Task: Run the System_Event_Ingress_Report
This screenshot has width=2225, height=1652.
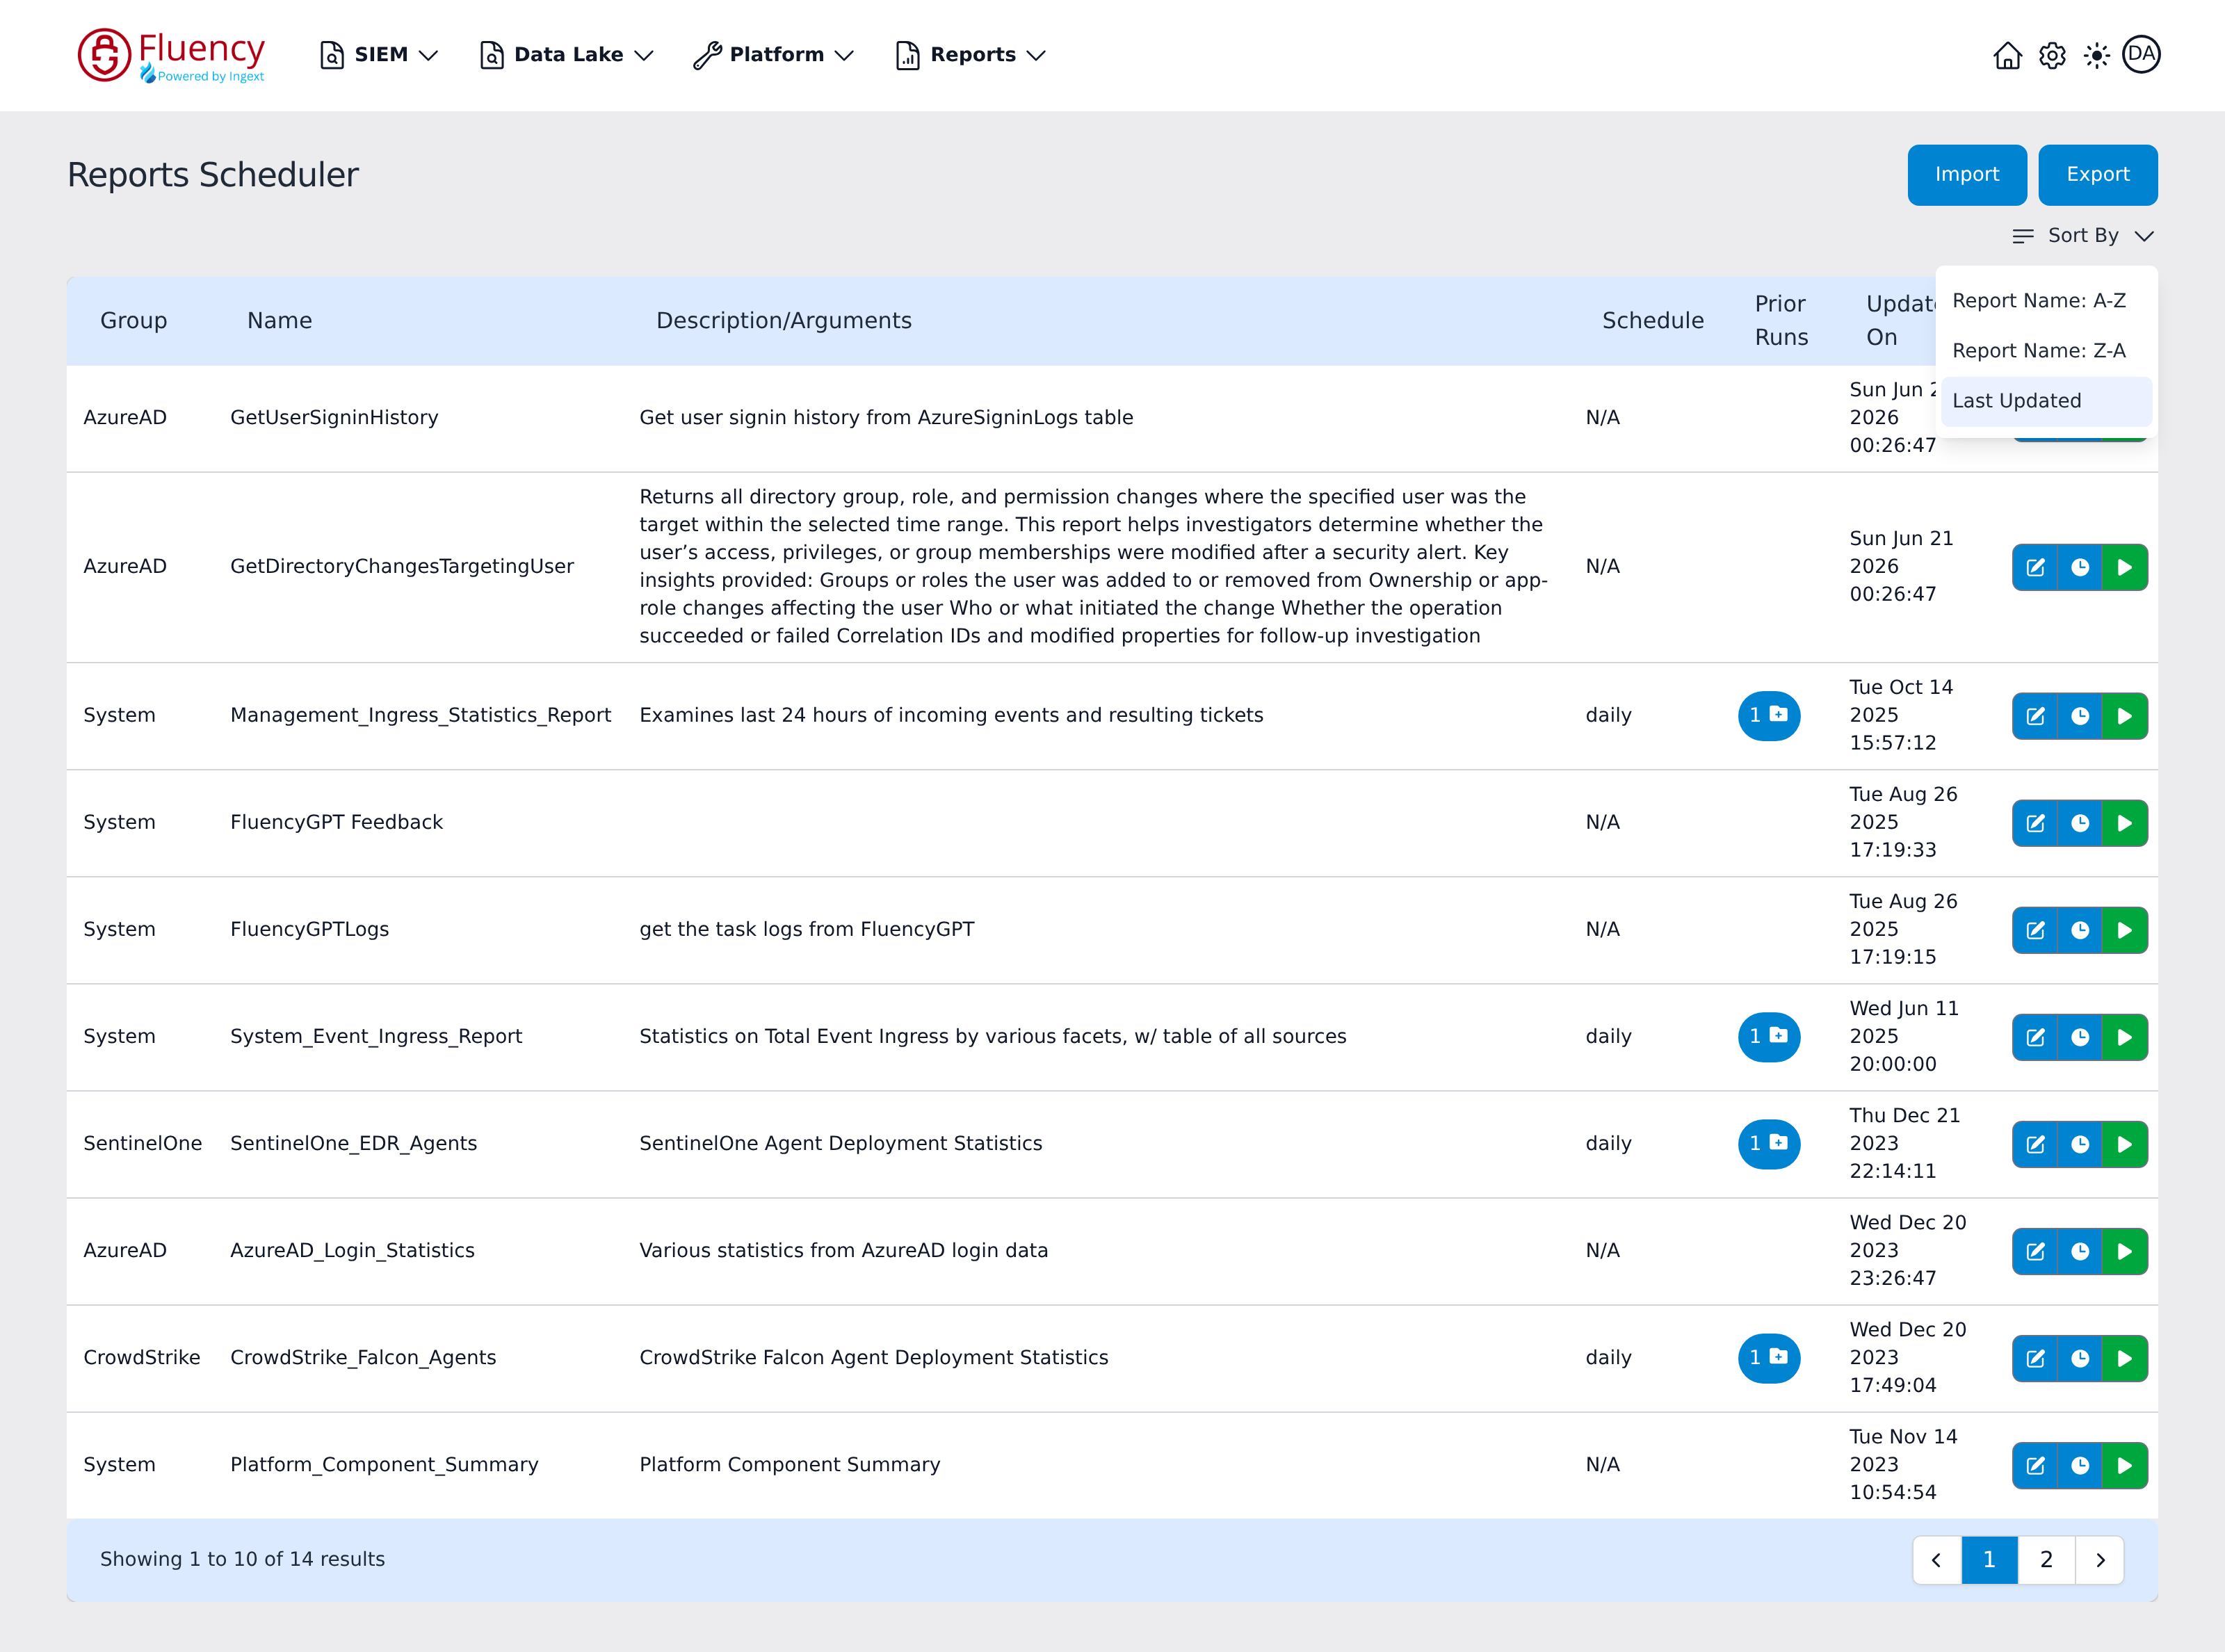Action: 2125,1037
